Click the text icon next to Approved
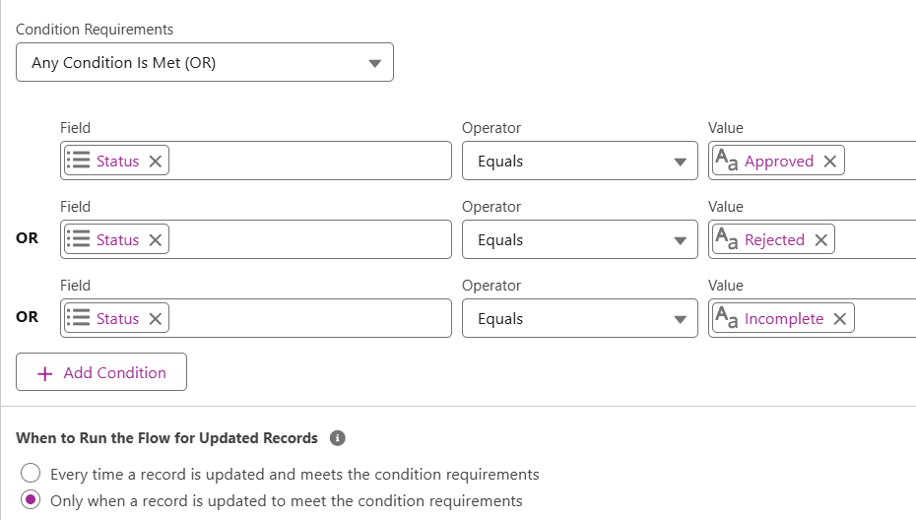916x520 pixels. pyautogui.click(x=727, y=162)
